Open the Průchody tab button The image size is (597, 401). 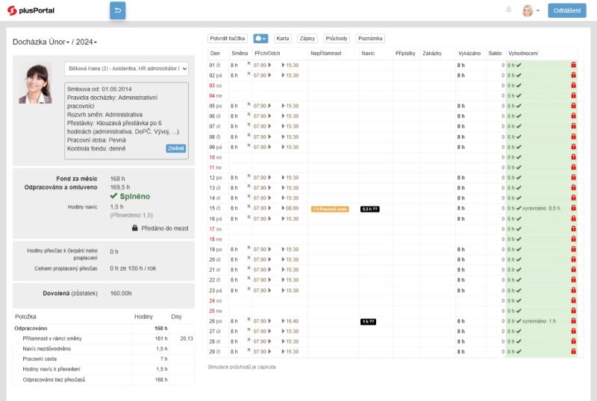pyautogui.click(x=337, y=39)
